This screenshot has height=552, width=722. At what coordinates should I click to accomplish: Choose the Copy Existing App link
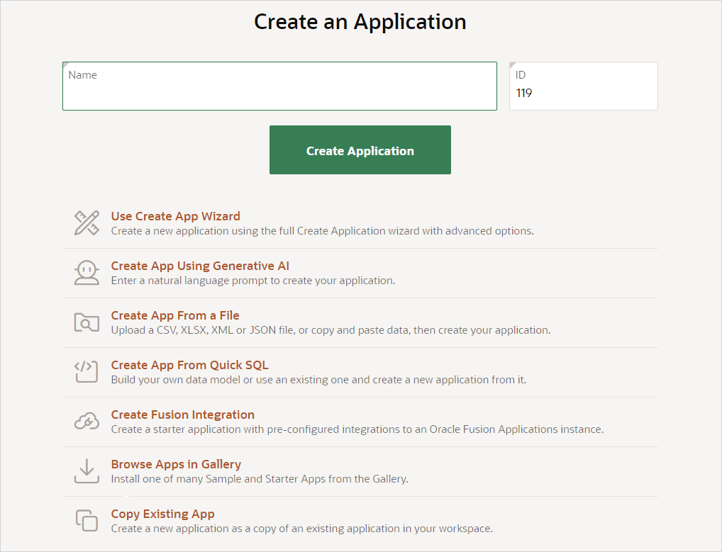[x=162, y=514]
